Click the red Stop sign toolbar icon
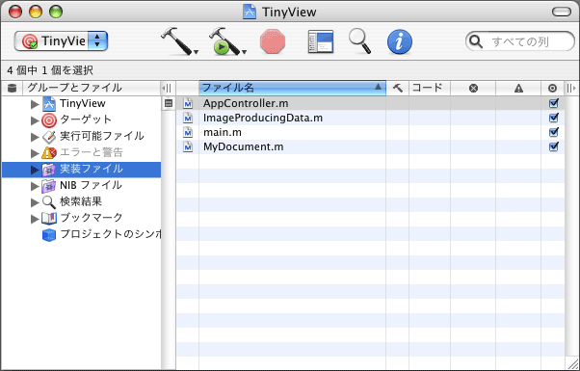The width and height of the screenshot is (580, 371). pyautogui.click(x=273, y=41)
